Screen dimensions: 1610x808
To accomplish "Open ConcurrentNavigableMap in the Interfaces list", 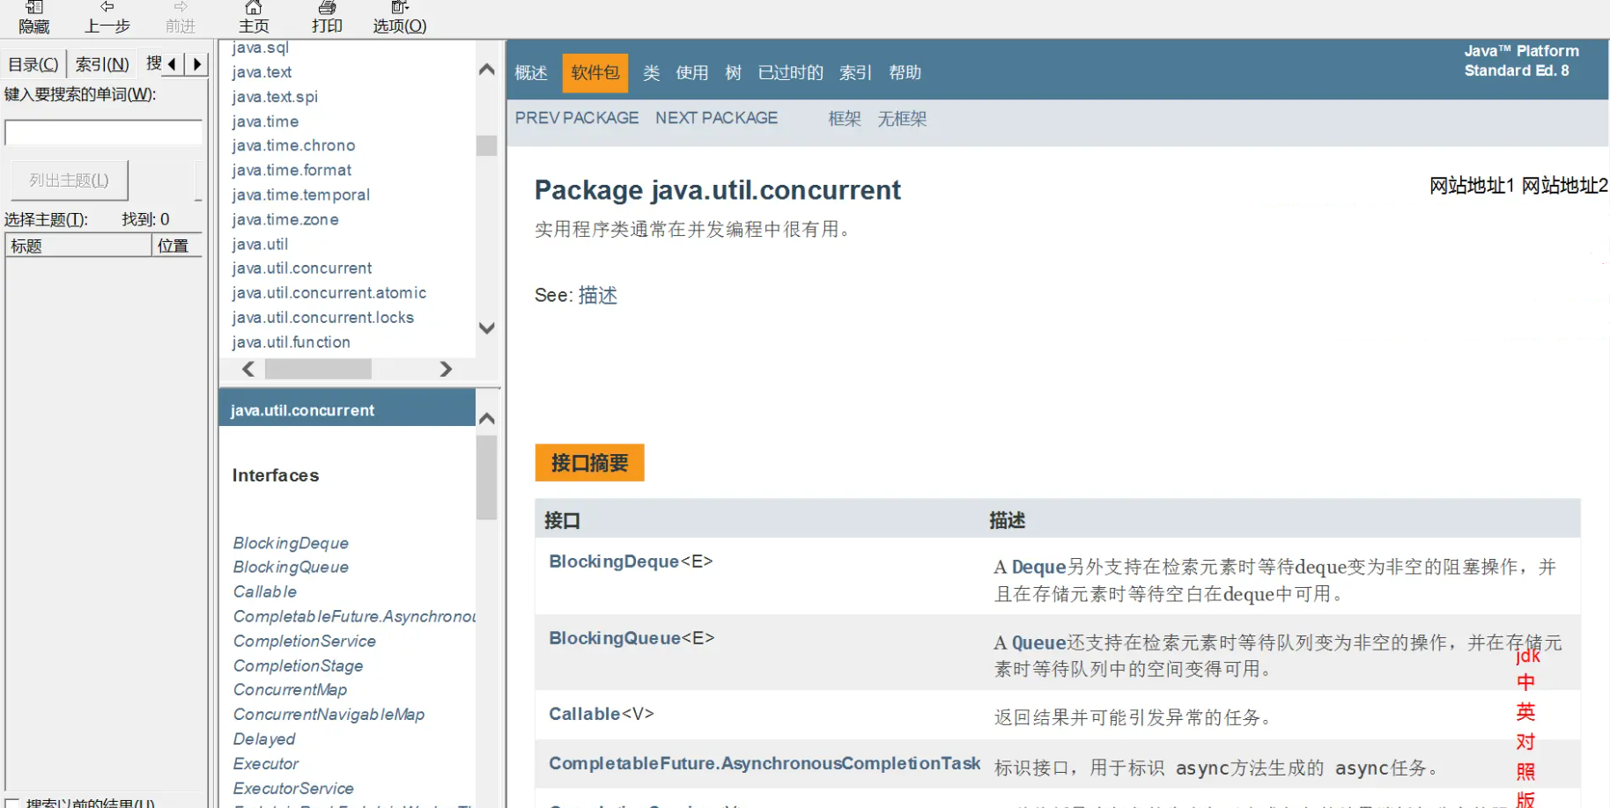I will pos(329,714).
